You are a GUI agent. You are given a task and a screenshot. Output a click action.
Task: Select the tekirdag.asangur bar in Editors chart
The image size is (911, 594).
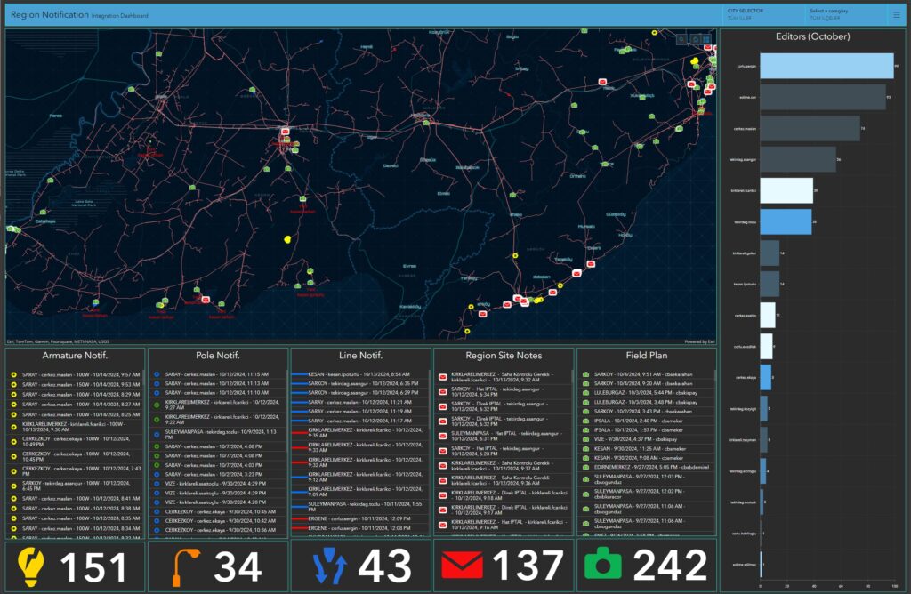pos(798,159)
